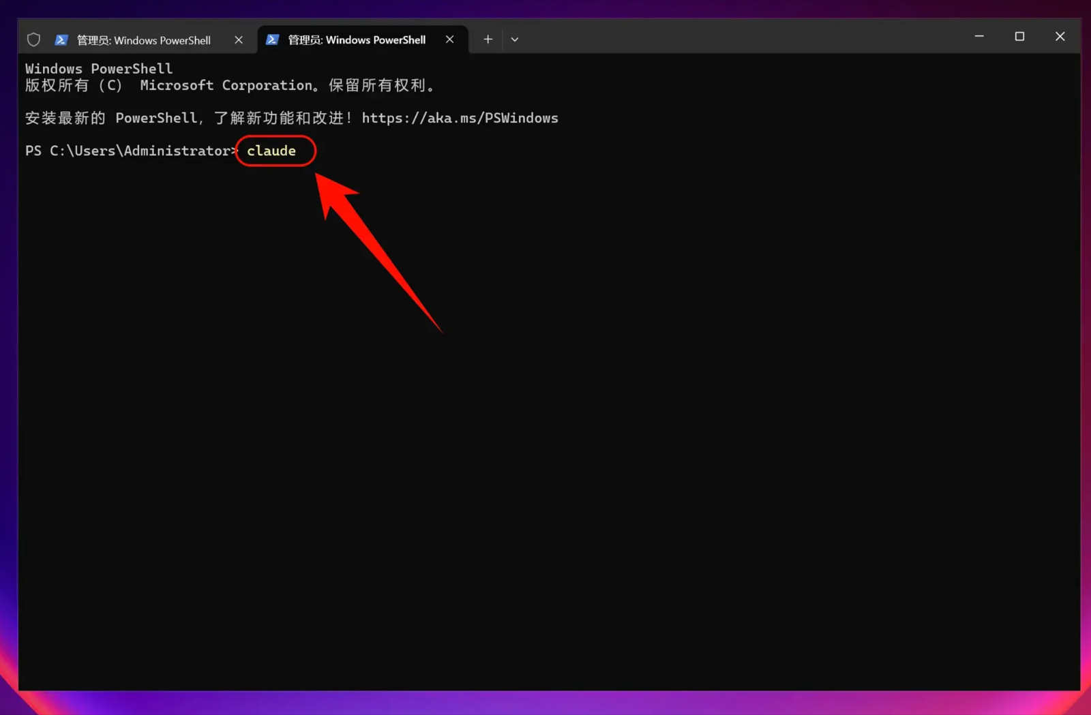Open a new tab with the plus button

488,40
